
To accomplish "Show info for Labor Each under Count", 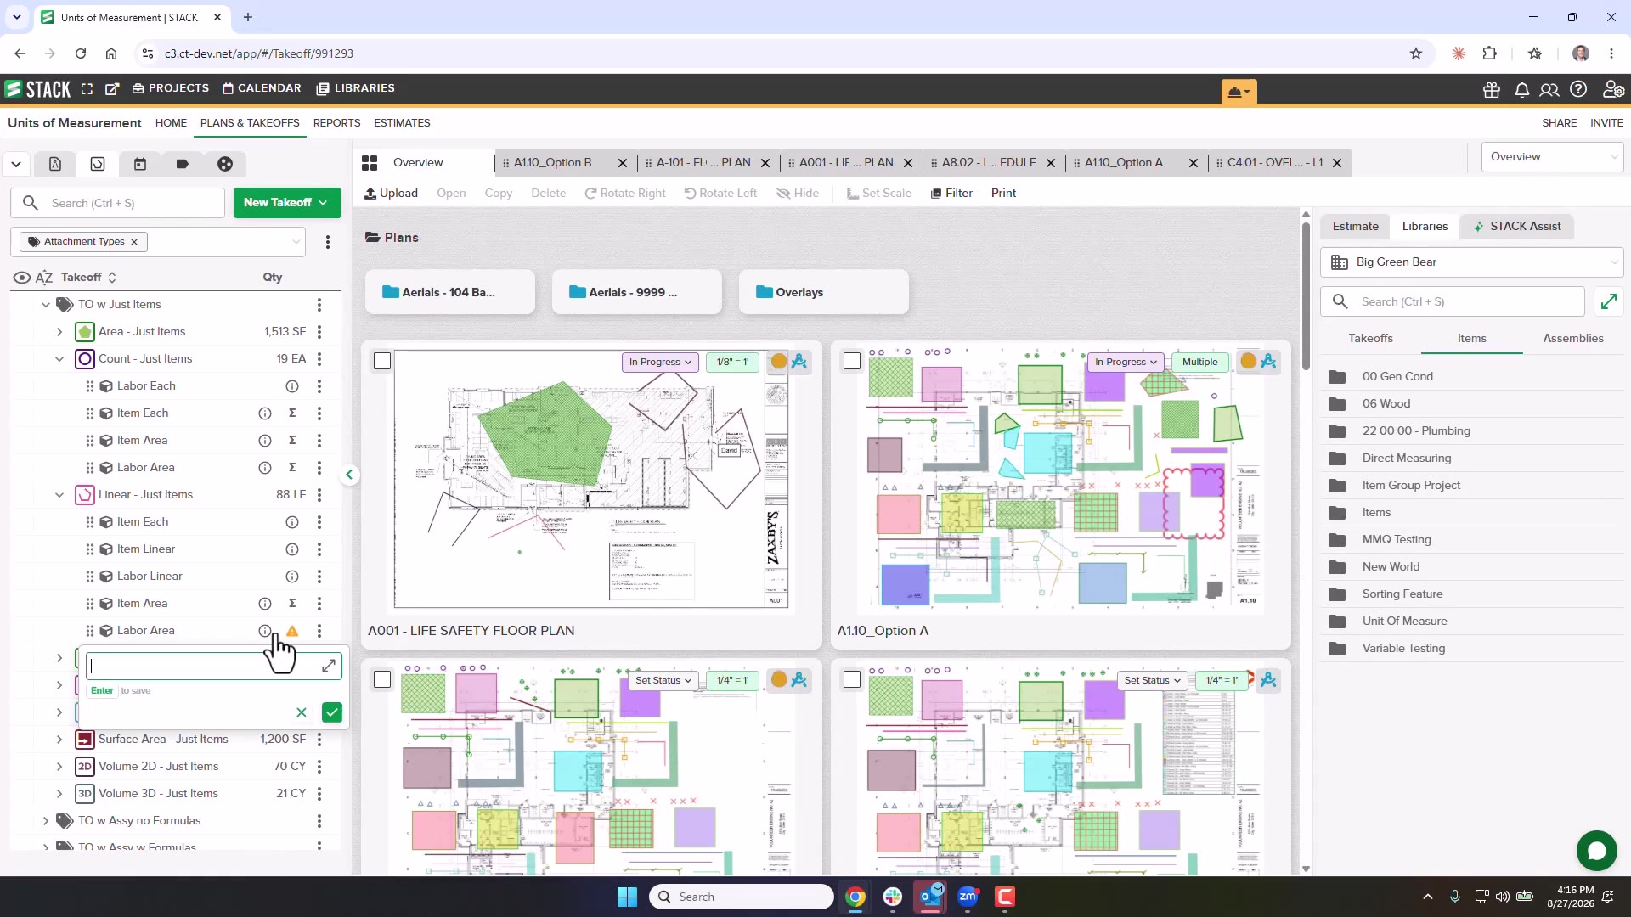I will 292,386.
